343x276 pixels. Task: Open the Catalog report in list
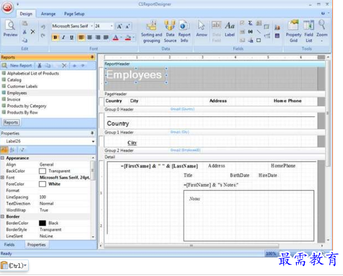(x=14, y=80)
